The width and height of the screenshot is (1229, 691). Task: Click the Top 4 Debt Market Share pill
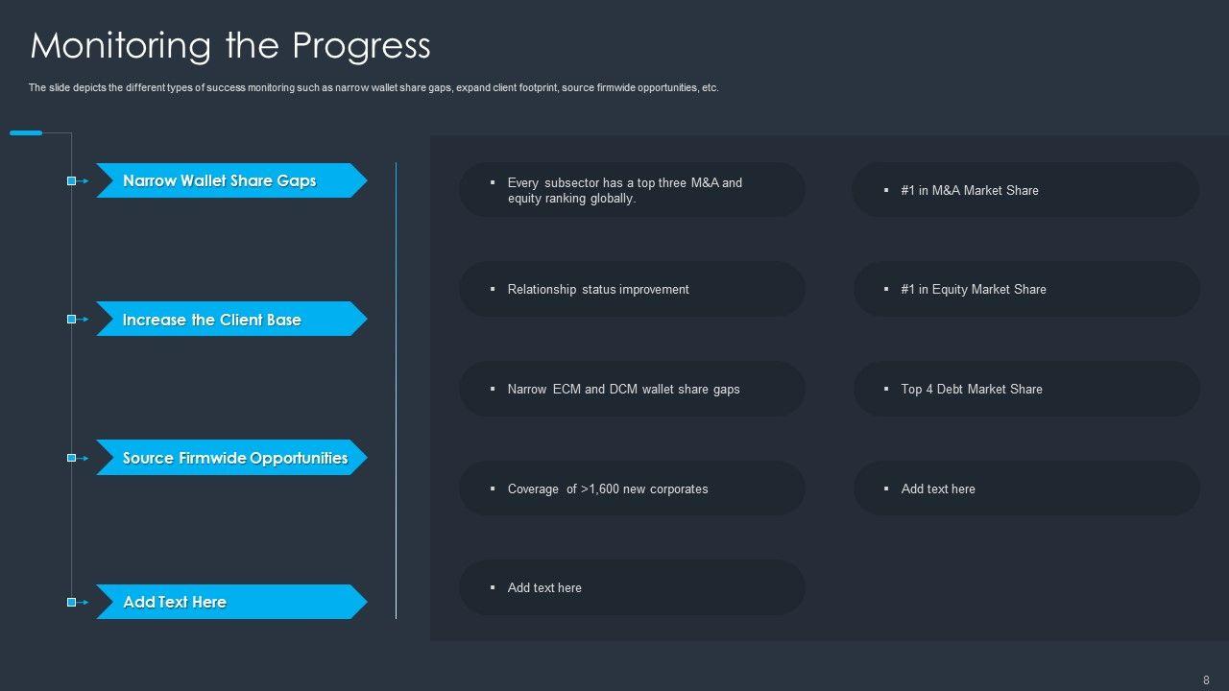point(1025,389)
